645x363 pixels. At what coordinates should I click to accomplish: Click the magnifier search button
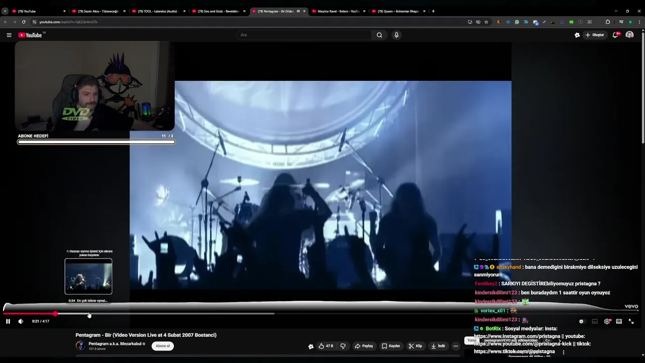(379, 35)
